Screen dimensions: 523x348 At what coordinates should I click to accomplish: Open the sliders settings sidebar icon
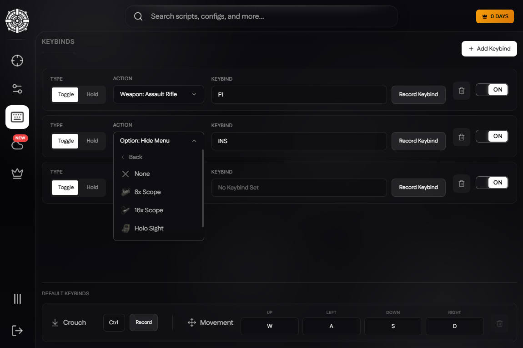[x=17, y=89]
